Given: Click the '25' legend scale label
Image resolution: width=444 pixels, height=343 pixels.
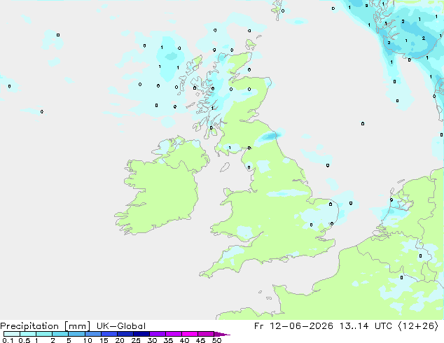Looking at the screenshot, I should 136,340.
